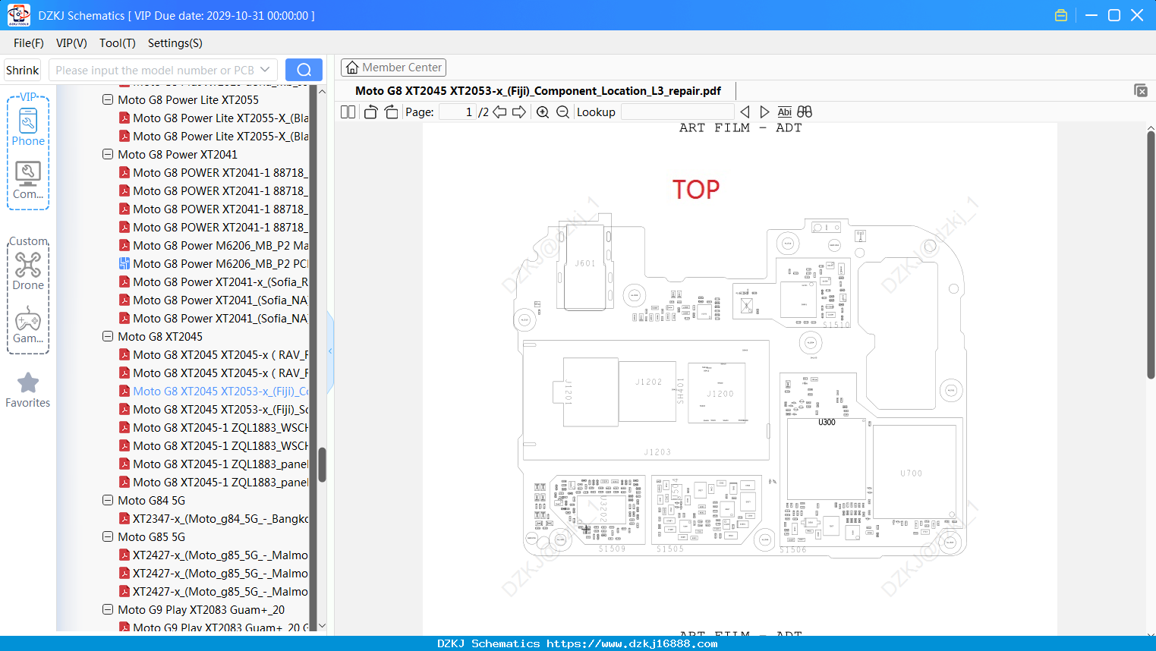The width and height of the screenshot is (1156, 651).
Task: Click the blue search button
Action: click(304, 70)
